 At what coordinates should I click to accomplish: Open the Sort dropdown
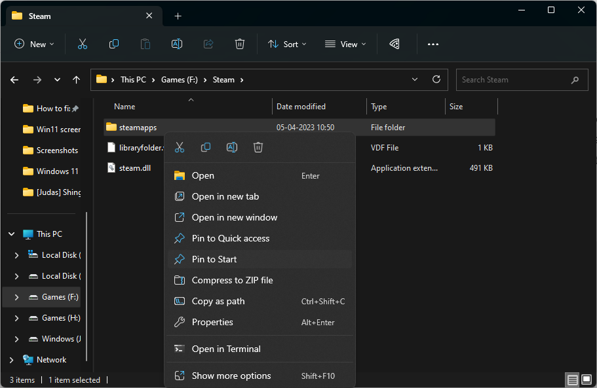287,44
